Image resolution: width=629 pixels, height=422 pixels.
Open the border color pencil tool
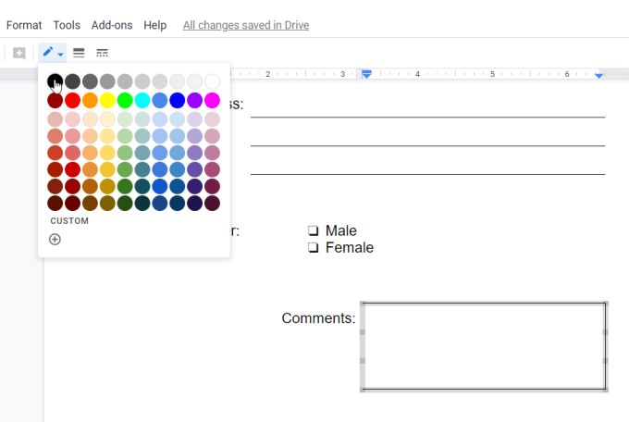(48, 53)
